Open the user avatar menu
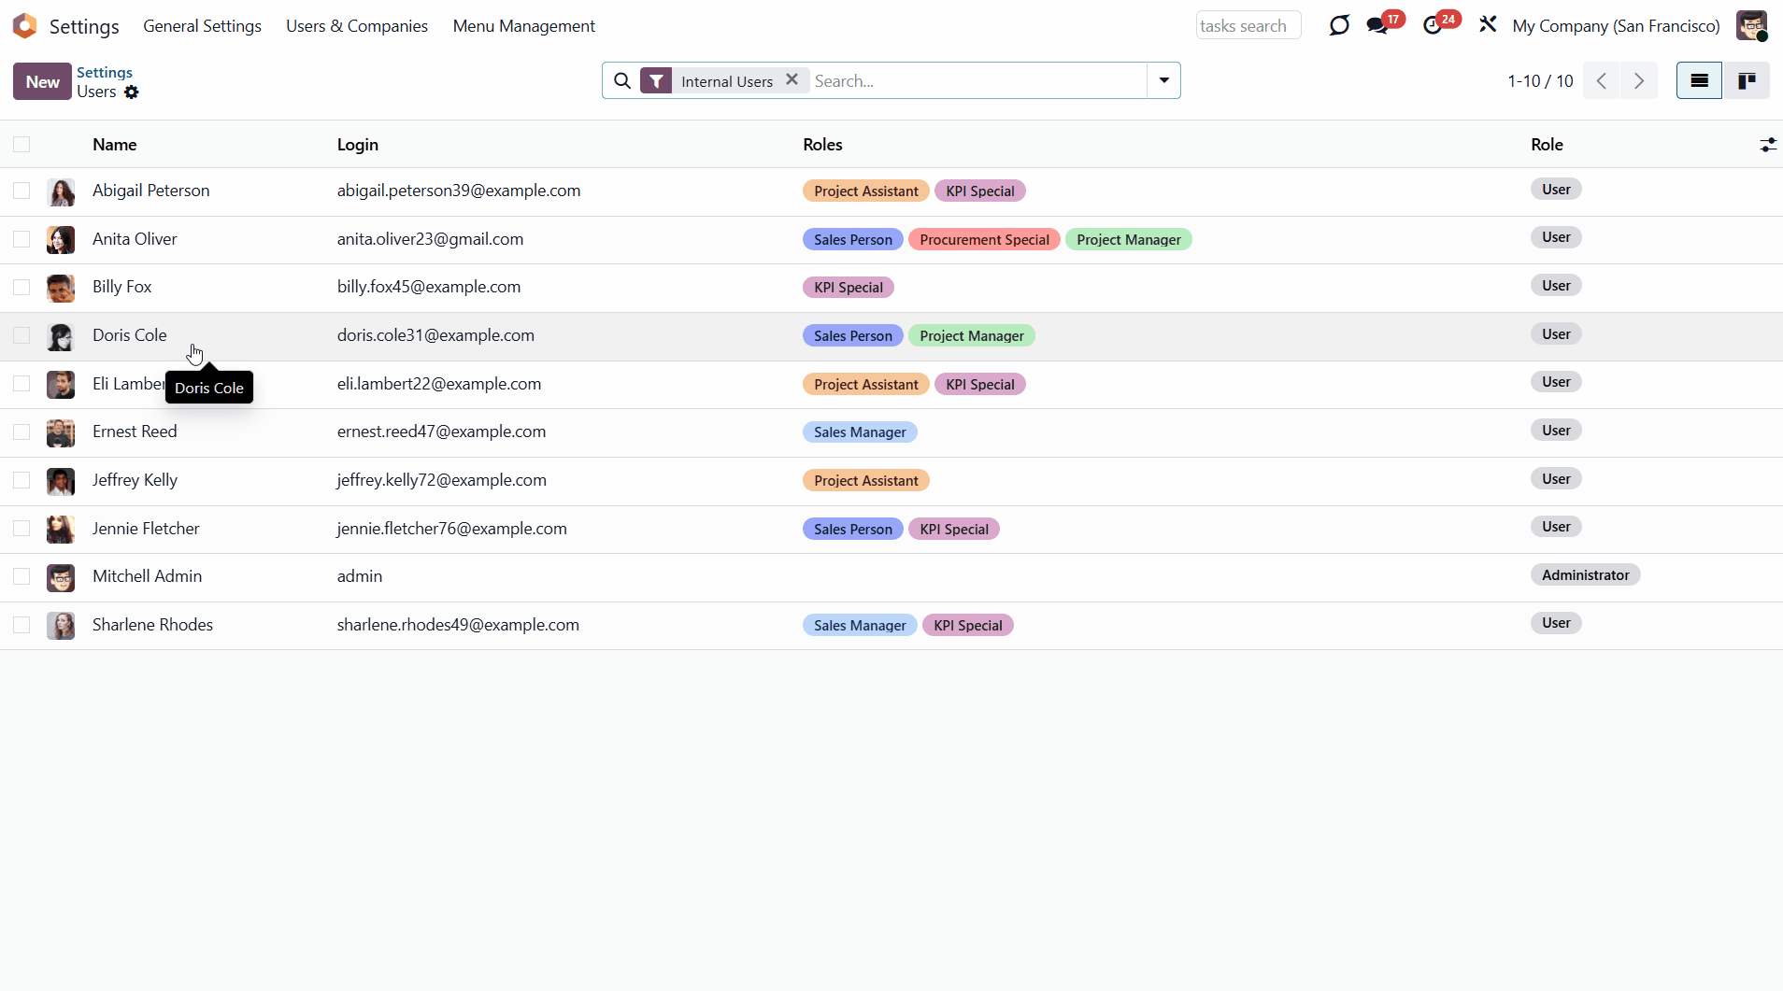This screenshot has height=991, width=1783. (x=1751, y=26)
